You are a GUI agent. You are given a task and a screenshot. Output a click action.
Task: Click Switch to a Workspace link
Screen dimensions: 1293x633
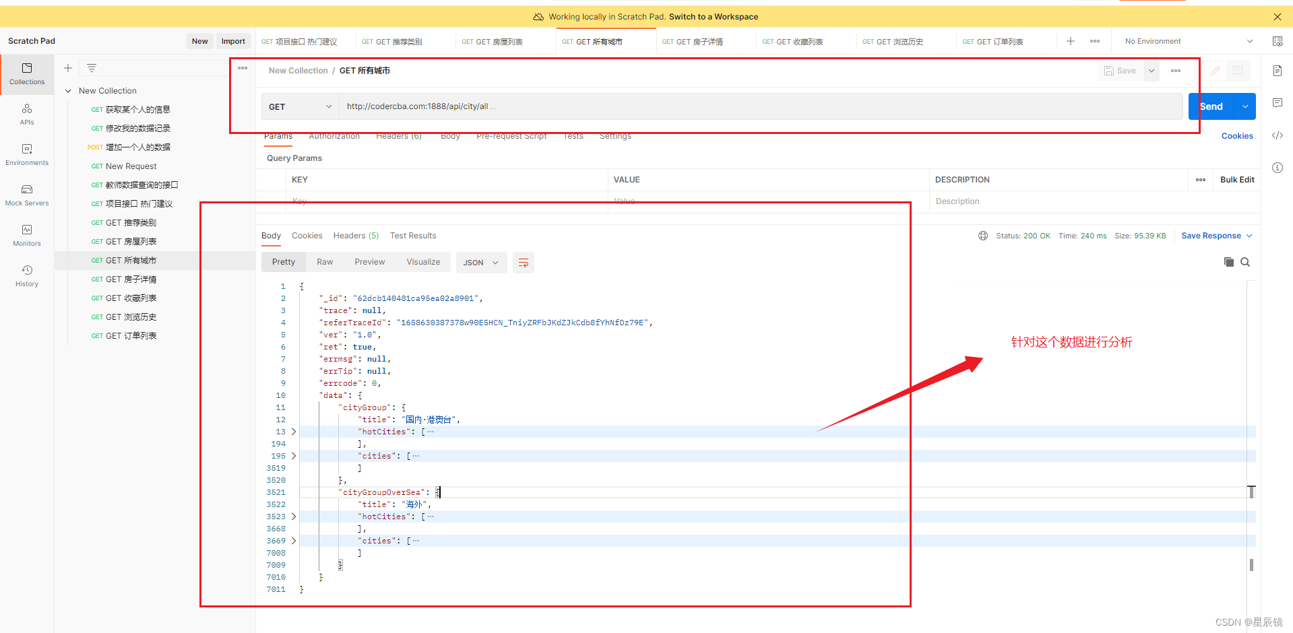(x=714, y=17)
